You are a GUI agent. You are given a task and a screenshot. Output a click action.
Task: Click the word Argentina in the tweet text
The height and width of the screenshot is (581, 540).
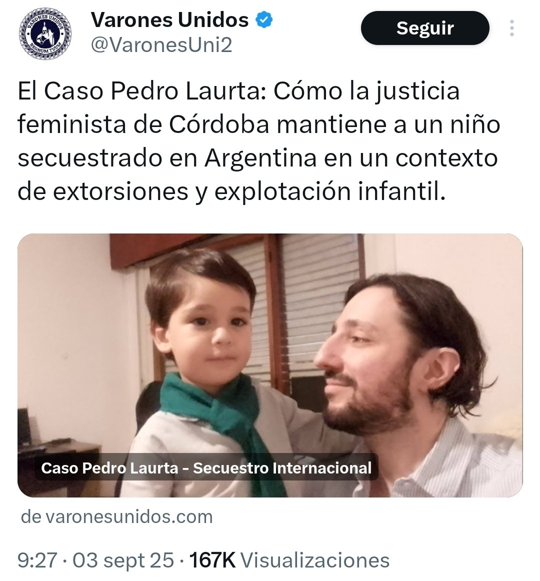(261, 158)
